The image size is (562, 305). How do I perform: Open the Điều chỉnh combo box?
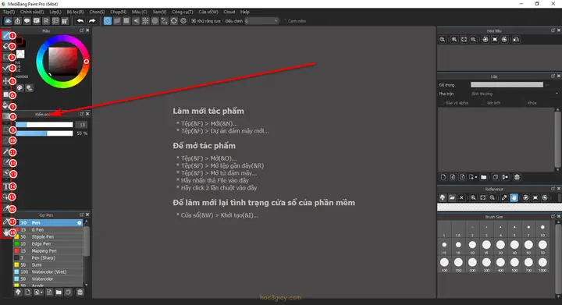click(x=261, y=21)
